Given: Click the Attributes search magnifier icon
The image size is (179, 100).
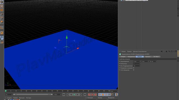Looking at the screenshot, I should click(169, 51).
